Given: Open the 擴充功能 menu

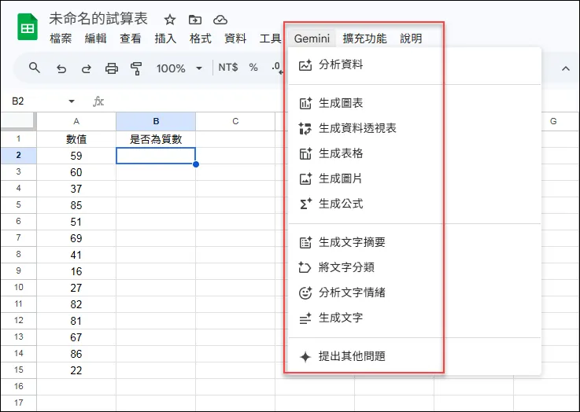Looking at the screenshot, I should [x=364, y=39].
